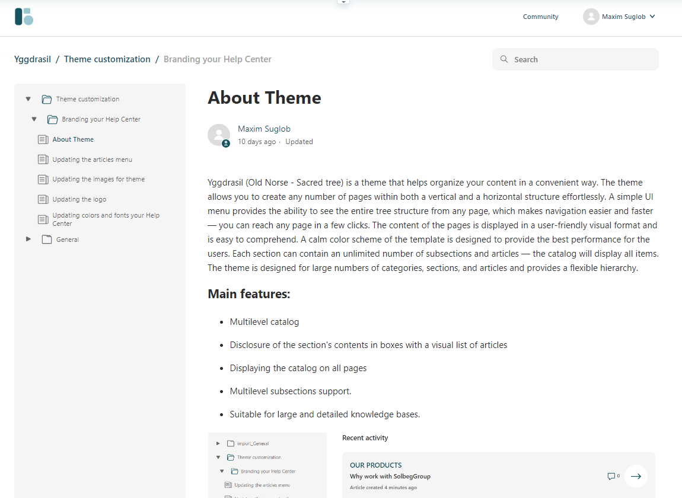The width and height of the screenshot is (682, 498).
Task: Open the Community link in header
Action: point(540,17)
